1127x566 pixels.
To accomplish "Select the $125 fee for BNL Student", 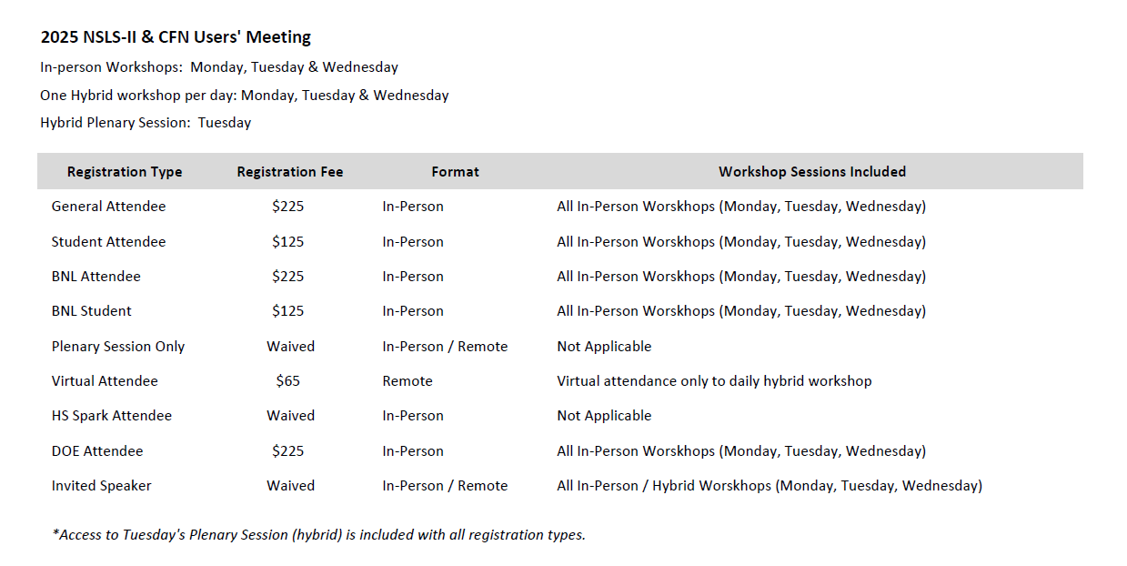I will coord(288,311).
